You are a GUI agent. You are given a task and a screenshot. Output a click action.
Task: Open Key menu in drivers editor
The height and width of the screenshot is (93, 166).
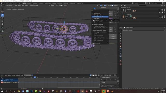tap(22, 75)
